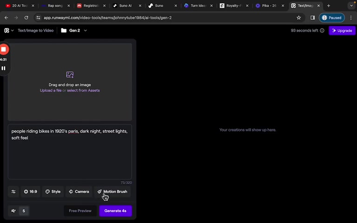Click the image upload placeholder icon

tap(70, 75)
